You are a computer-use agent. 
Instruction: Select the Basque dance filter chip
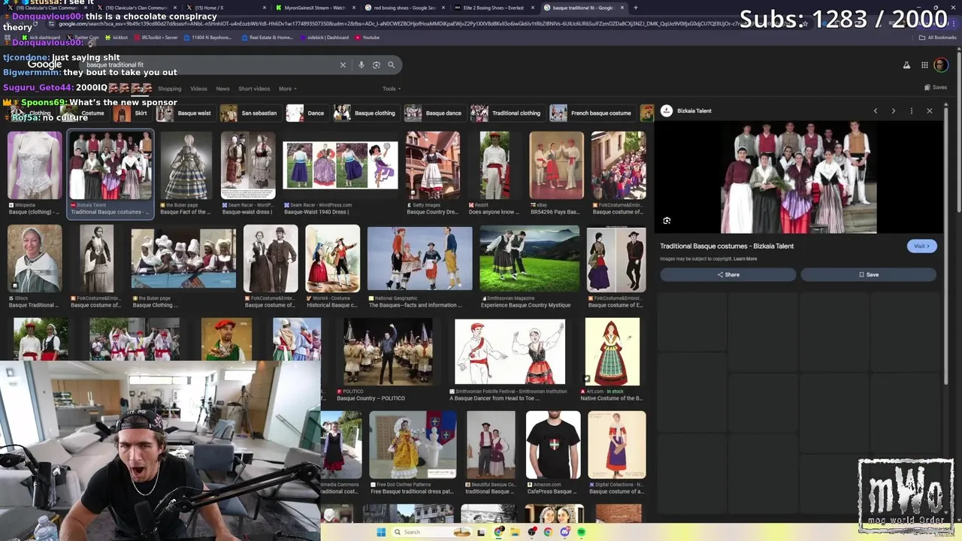434,113
